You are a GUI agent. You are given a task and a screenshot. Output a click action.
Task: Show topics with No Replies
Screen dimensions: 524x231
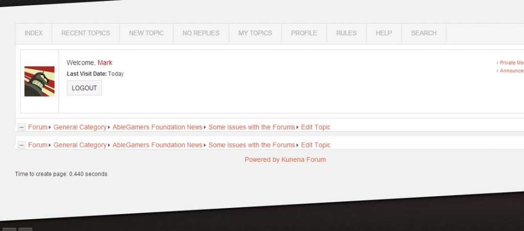(201, 33)
